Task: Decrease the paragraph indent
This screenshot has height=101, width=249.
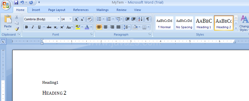Action: [x=127, y=19]
